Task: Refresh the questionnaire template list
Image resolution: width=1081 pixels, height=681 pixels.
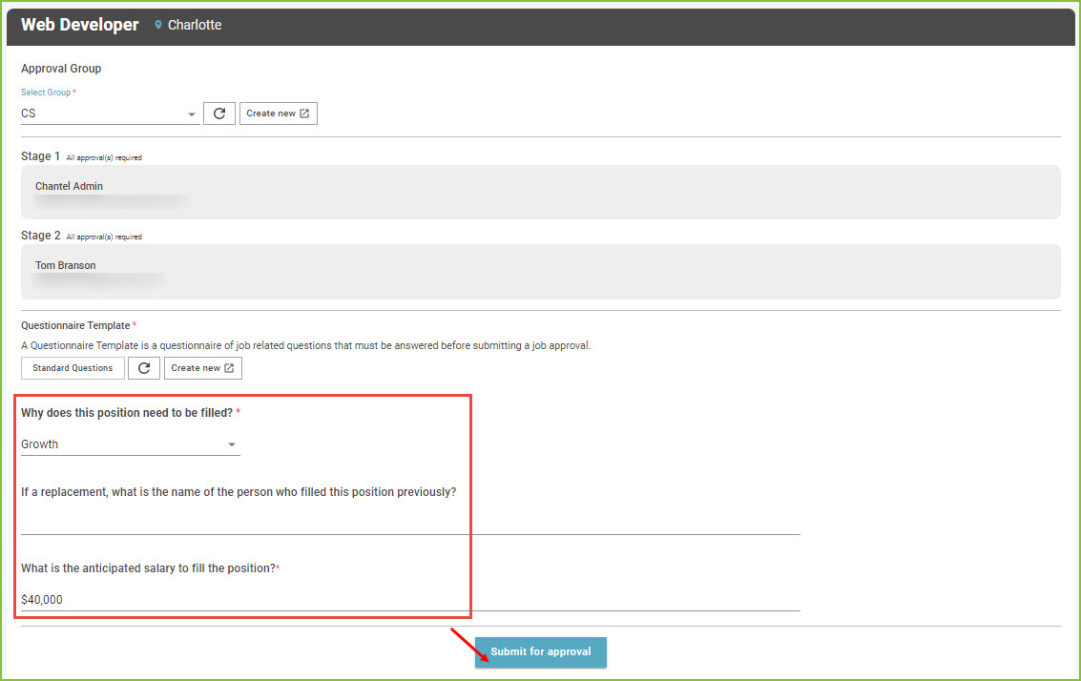Action: coord(144,368)
